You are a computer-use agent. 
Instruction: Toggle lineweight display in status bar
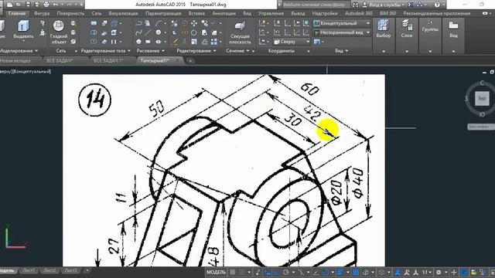point(340,272)
